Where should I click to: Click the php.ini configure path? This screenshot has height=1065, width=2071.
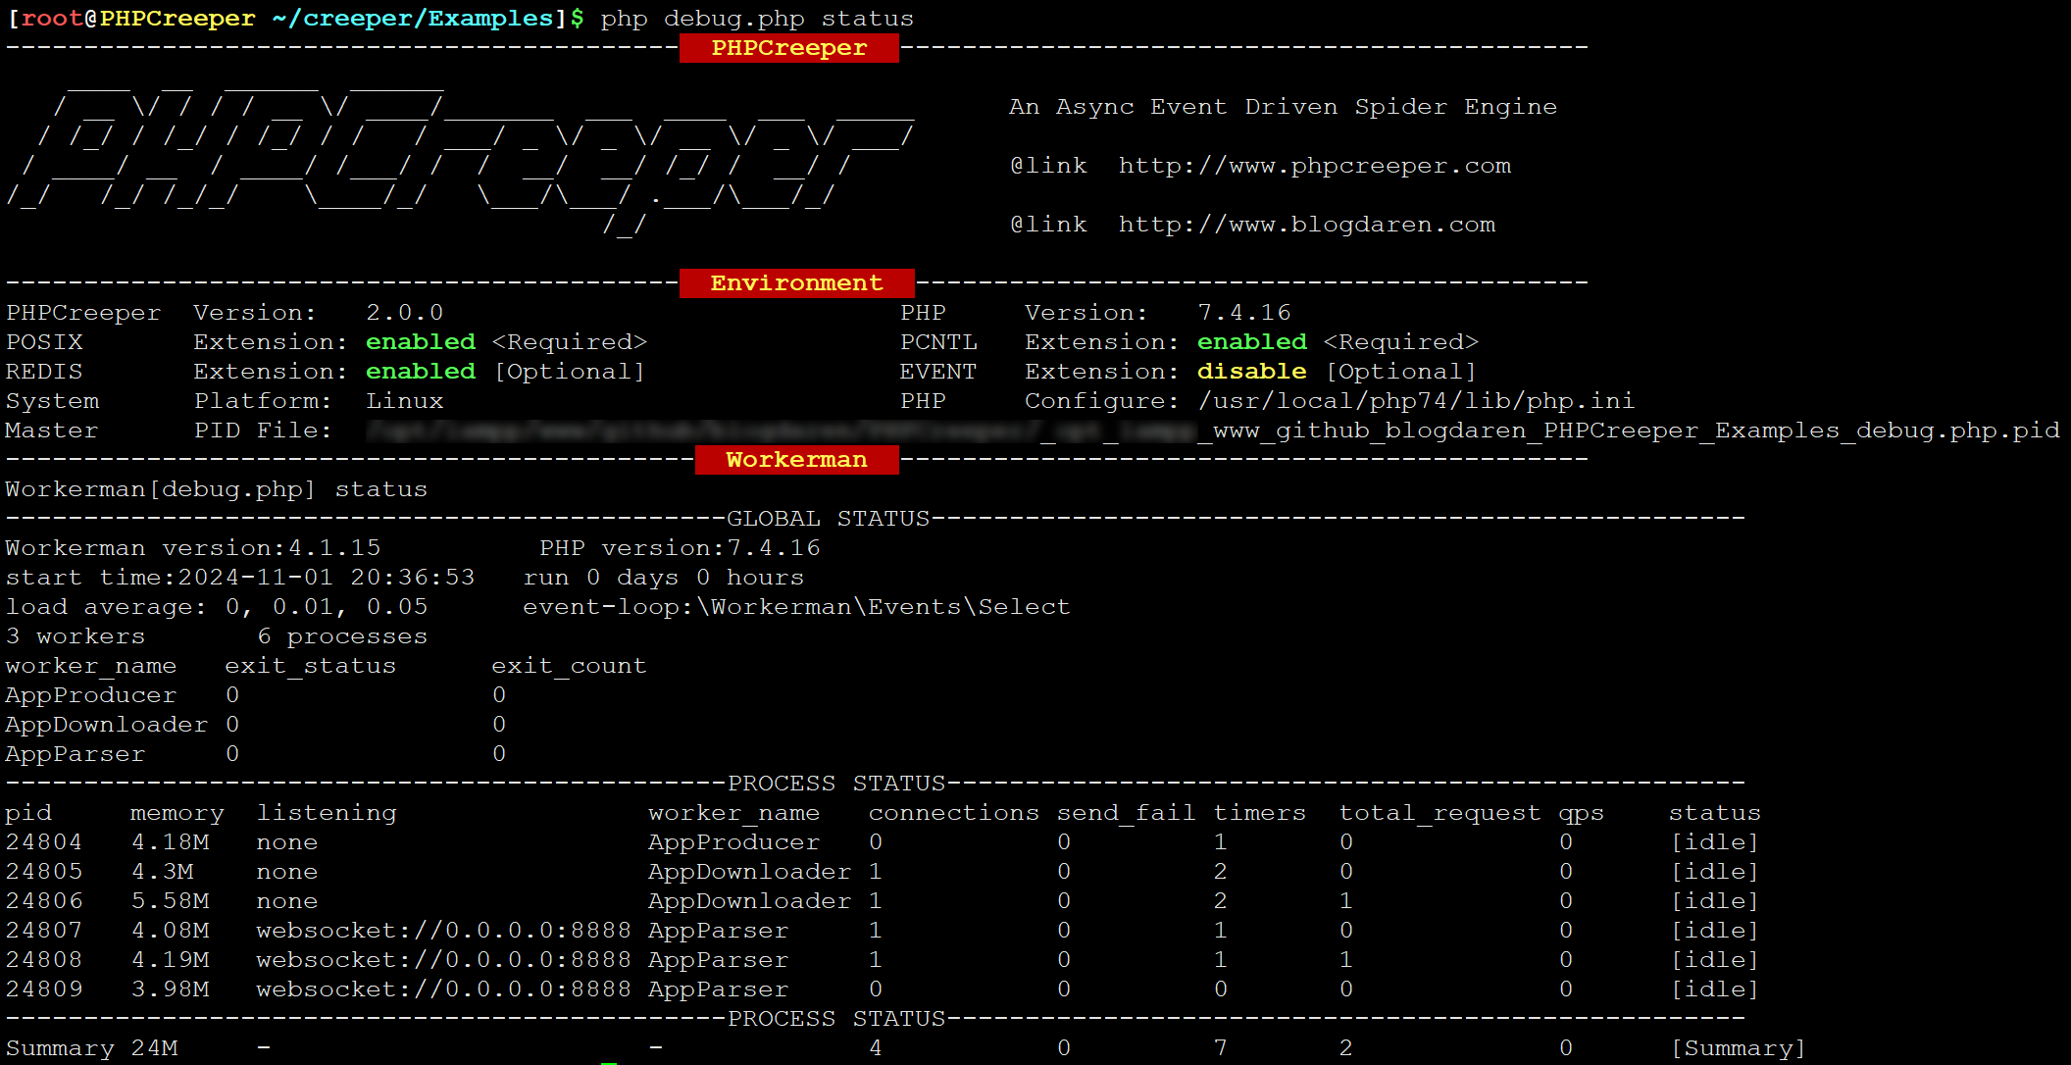pos(1417,401)
